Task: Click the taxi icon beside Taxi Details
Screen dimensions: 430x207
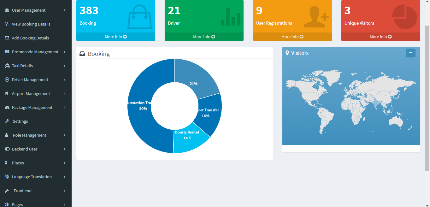Action: (7, 66)
